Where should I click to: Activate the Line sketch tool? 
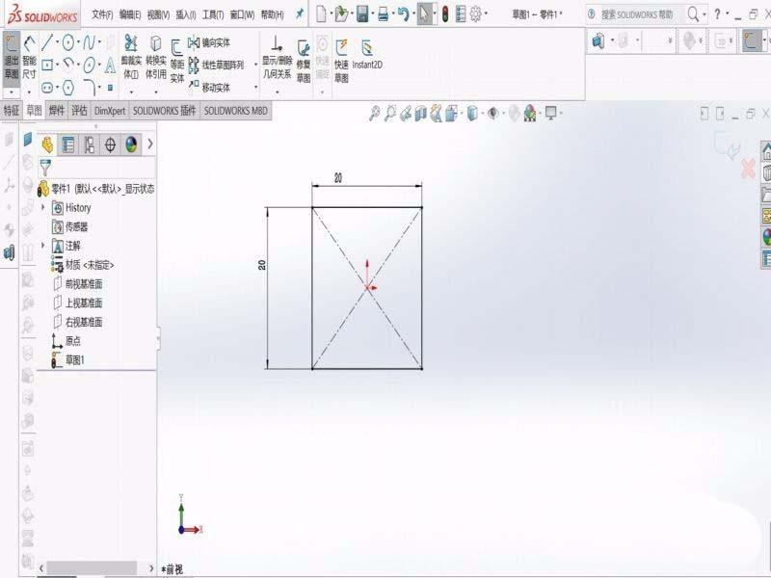click(47, 42)
